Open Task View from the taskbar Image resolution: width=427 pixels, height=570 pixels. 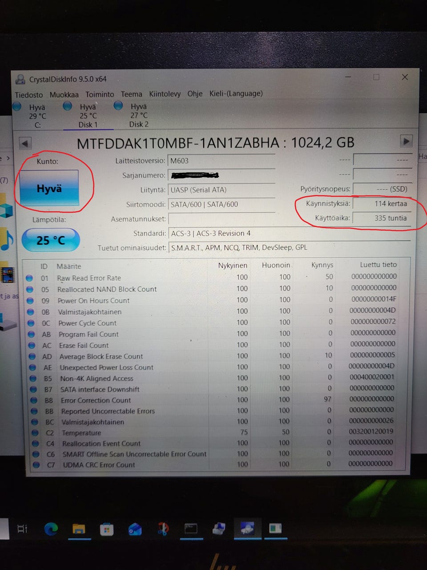[x=22, y=529]
